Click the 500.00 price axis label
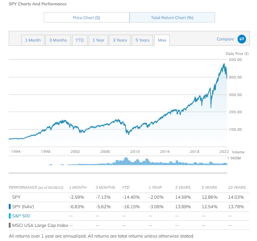This screenshot has height=241, width=257. [x=235, y=60]
